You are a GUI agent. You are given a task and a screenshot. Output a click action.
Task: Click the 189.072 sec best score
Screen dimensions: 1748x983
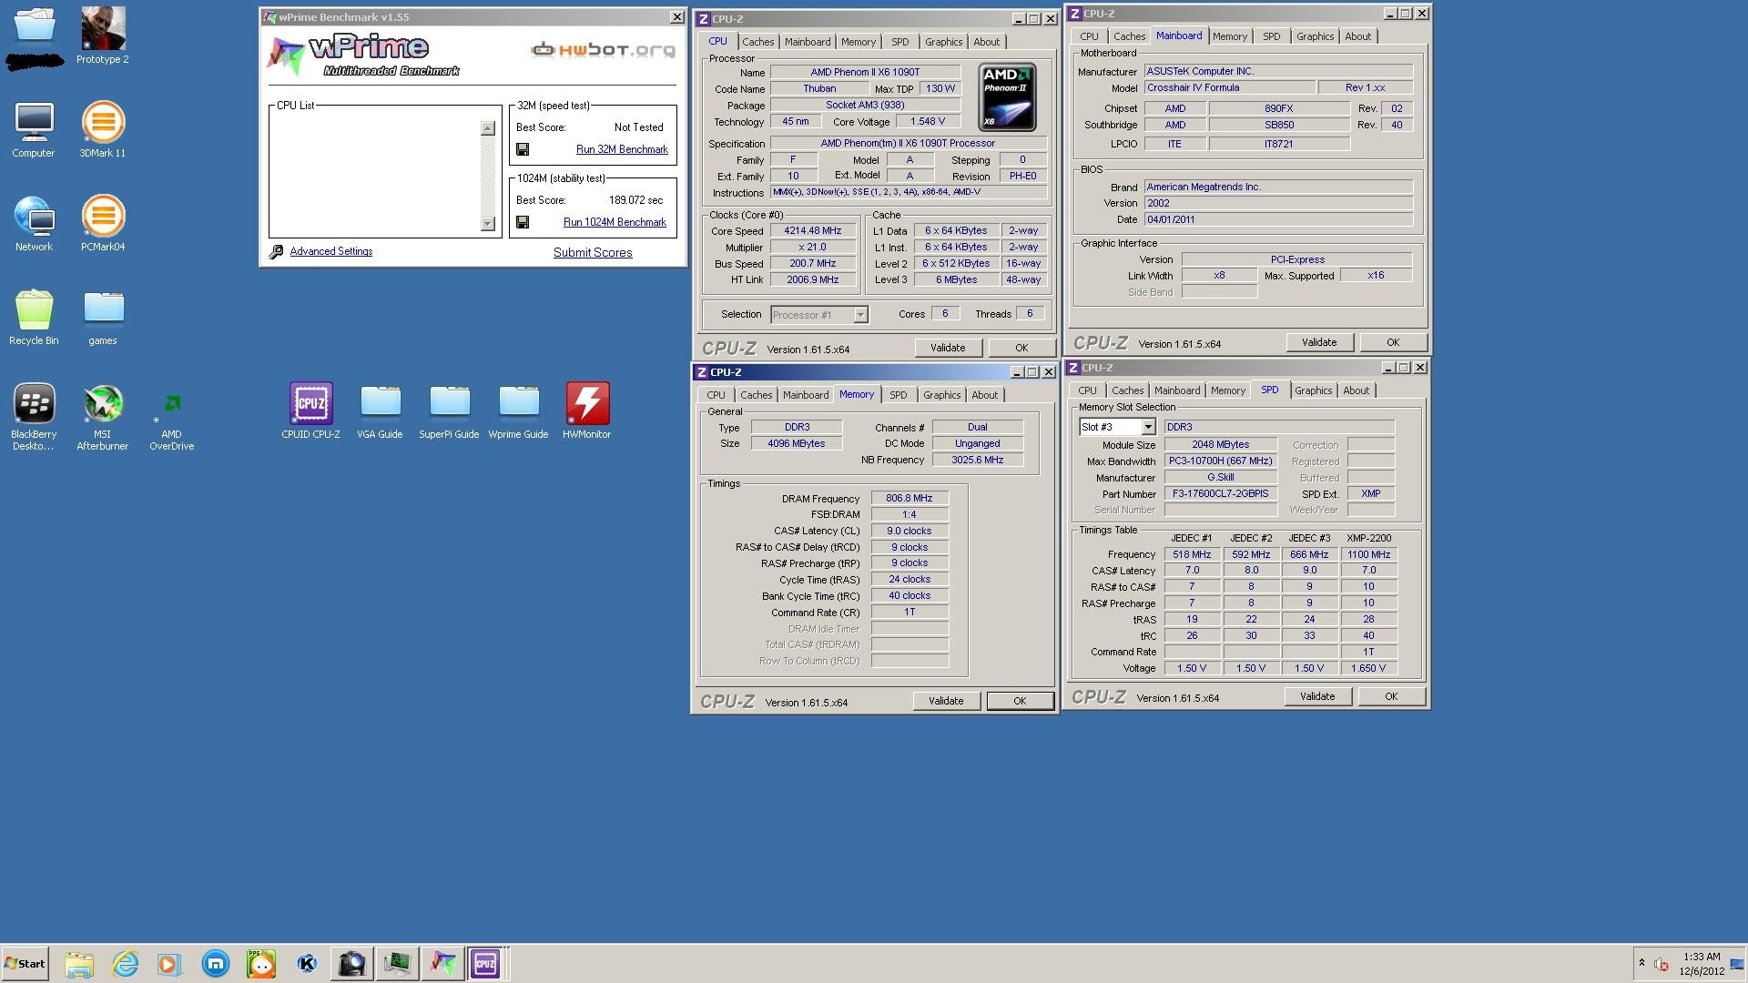(x=635, y=200)
